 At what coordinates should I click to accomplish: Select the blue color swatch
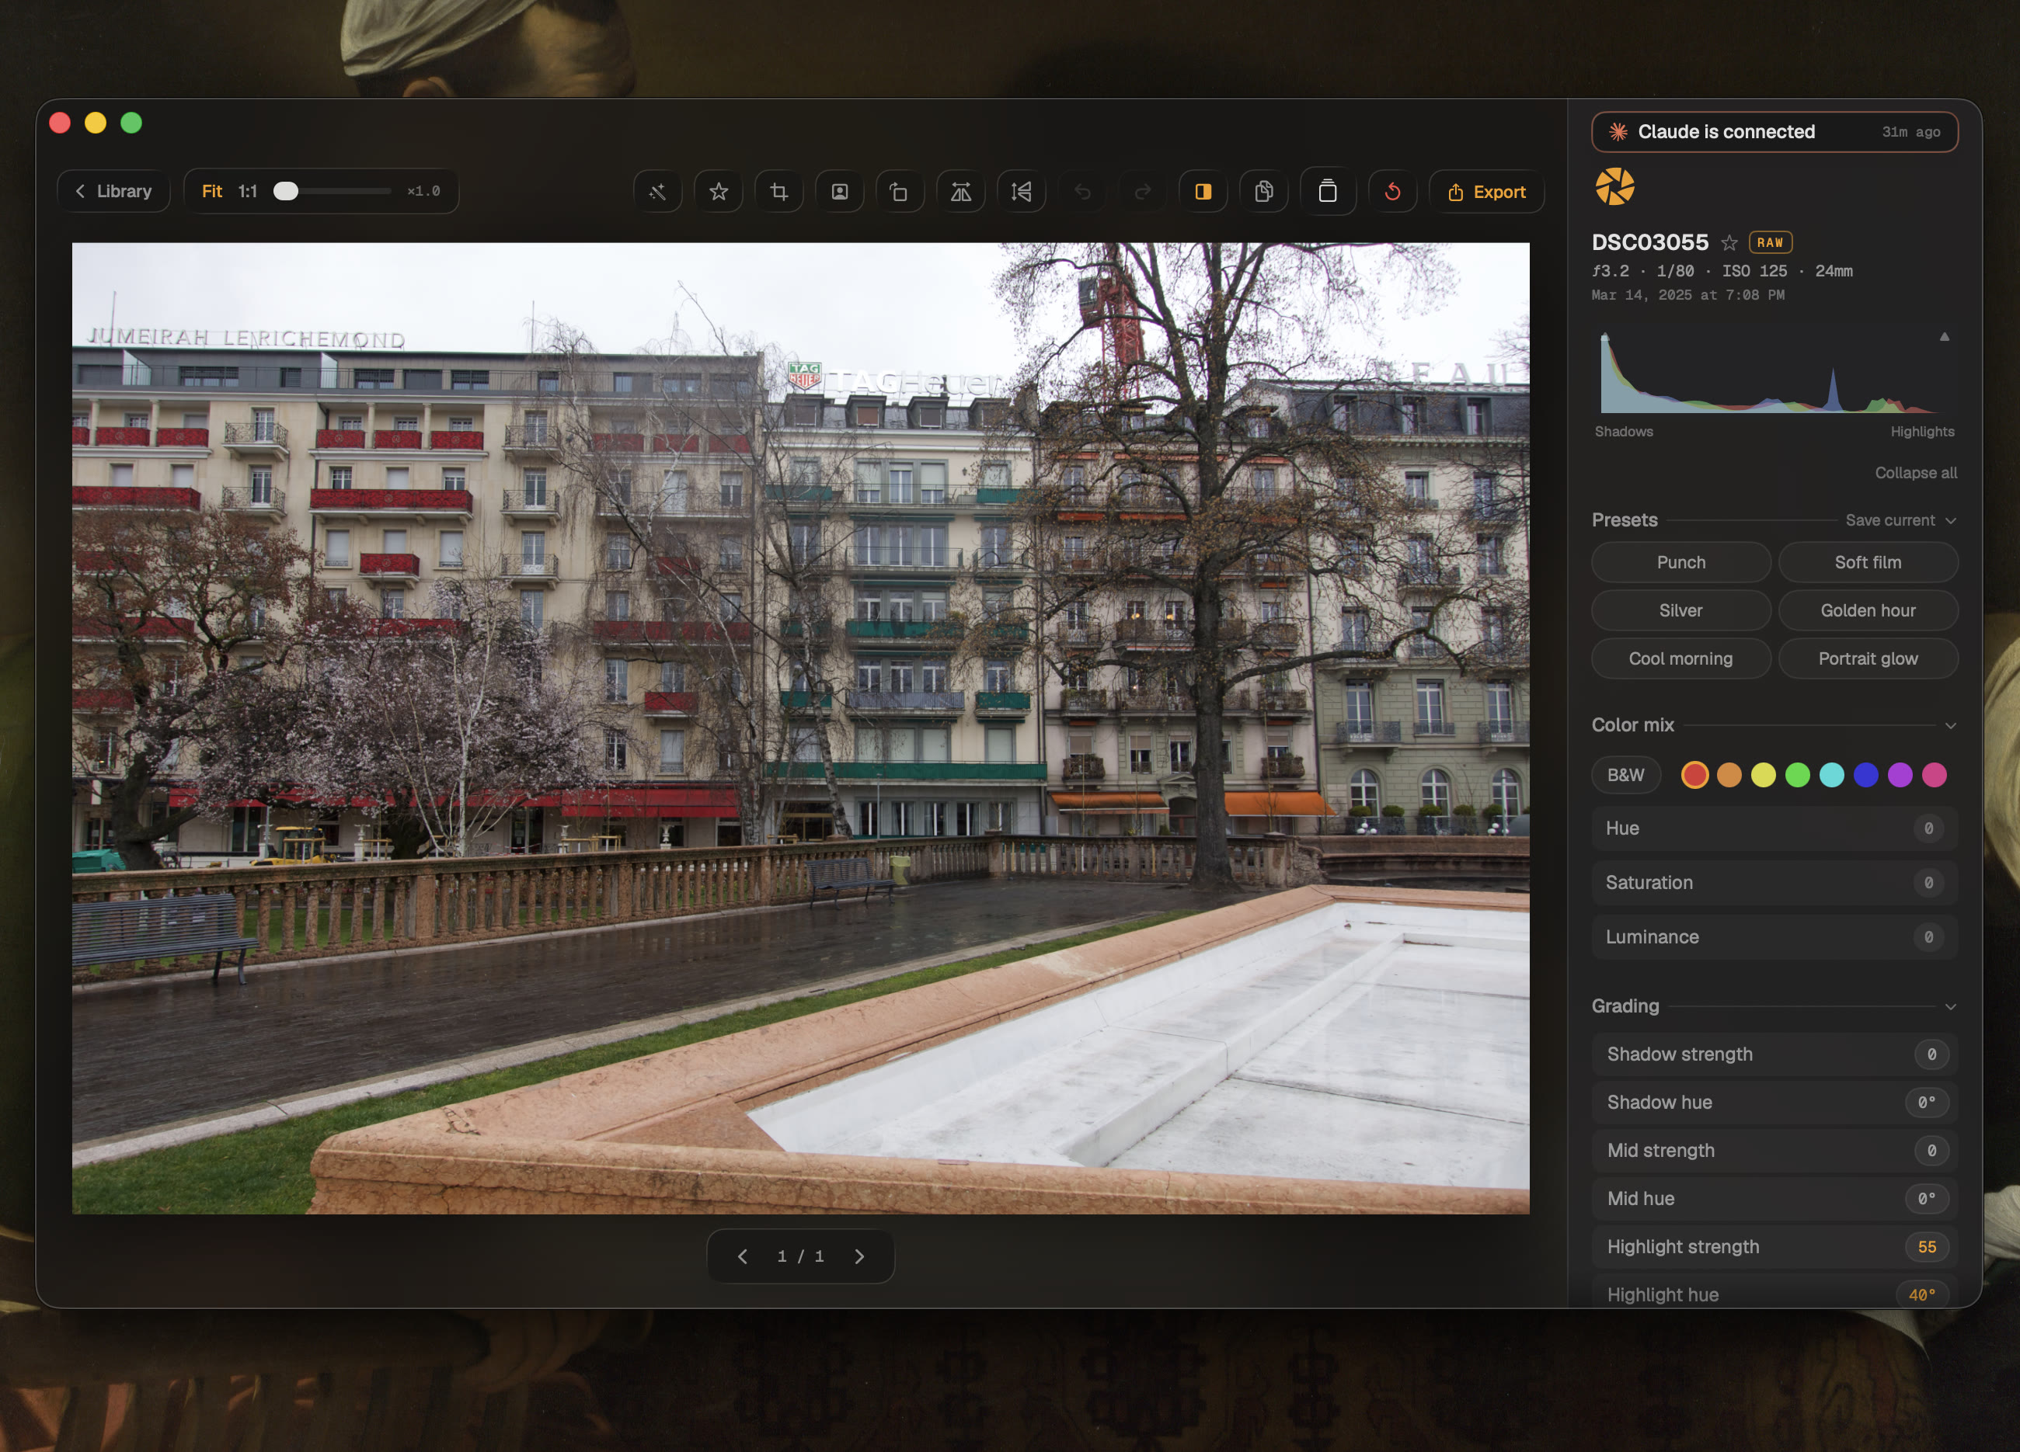point(1865,774)
